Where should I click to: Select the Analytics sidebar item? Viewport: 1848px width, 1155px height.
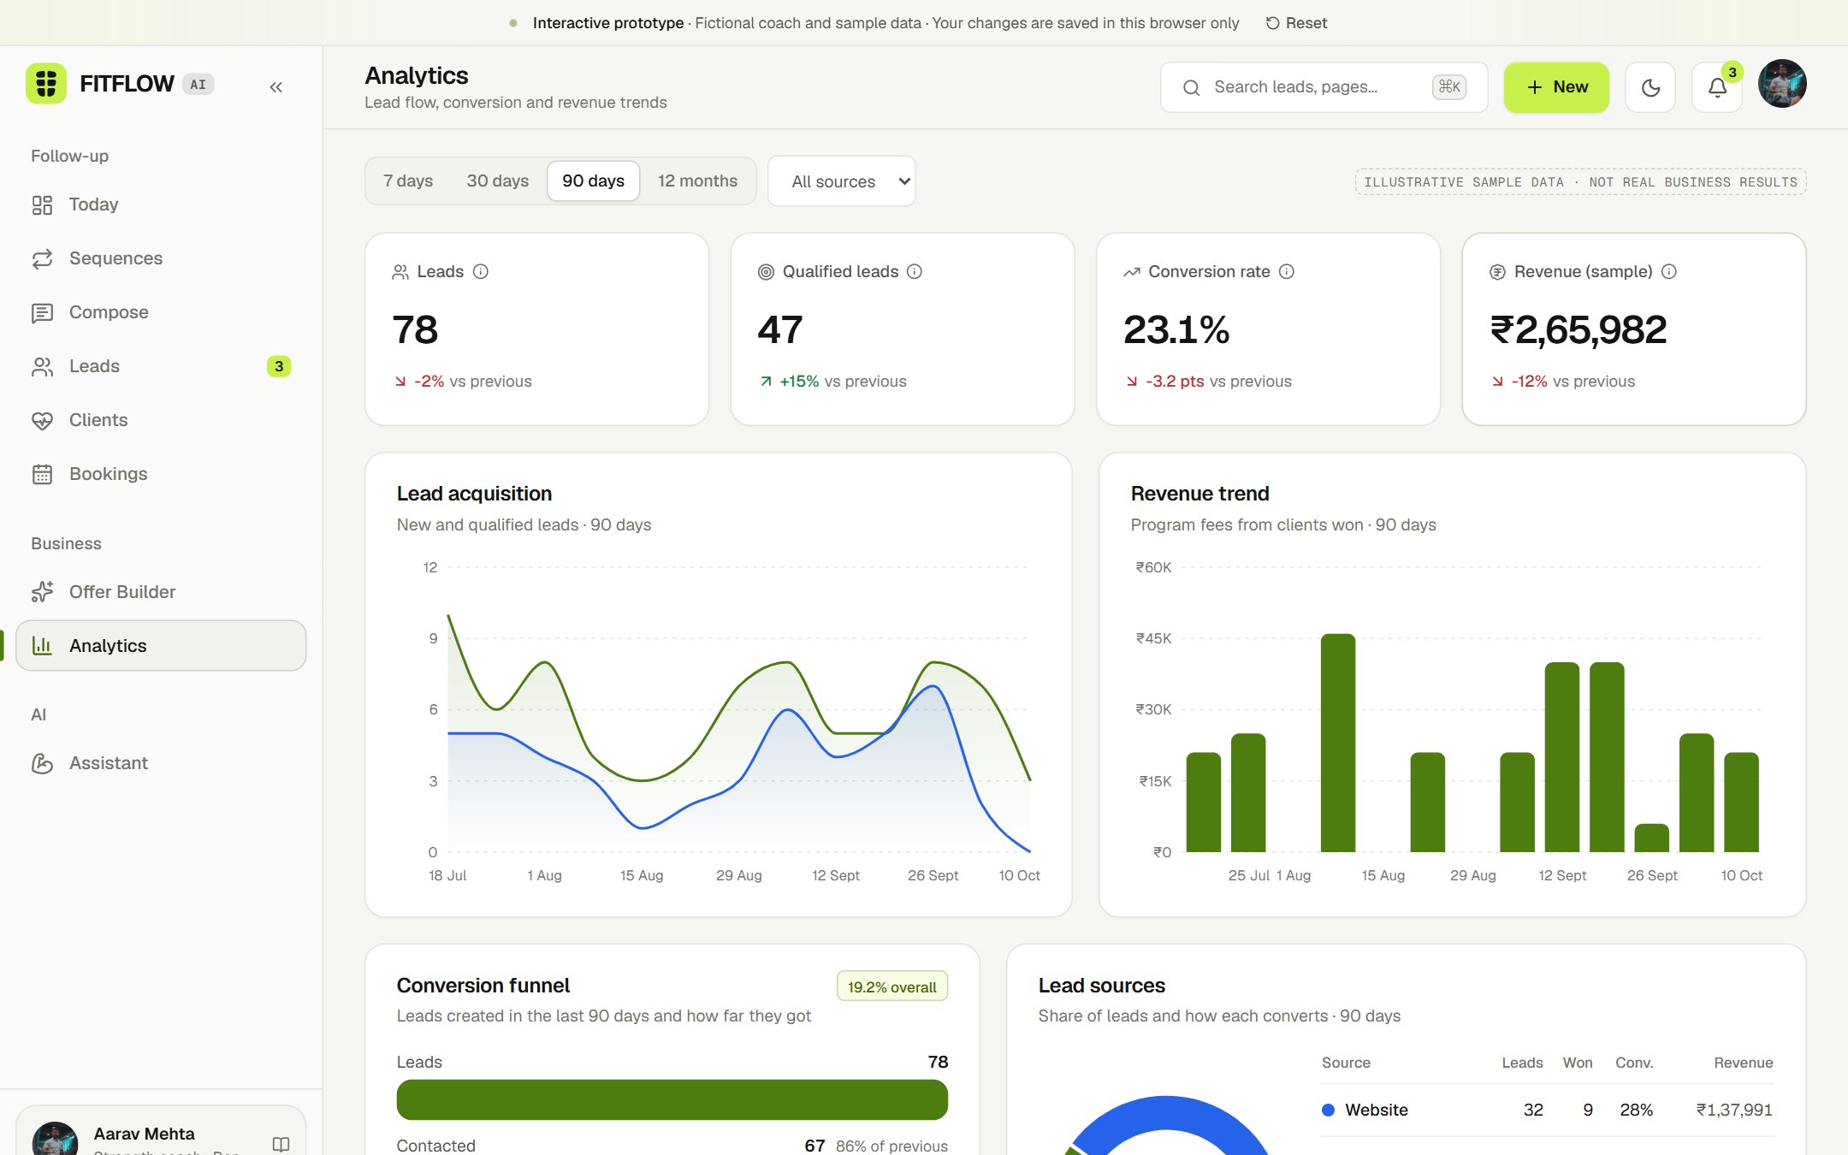coord(161,646)
